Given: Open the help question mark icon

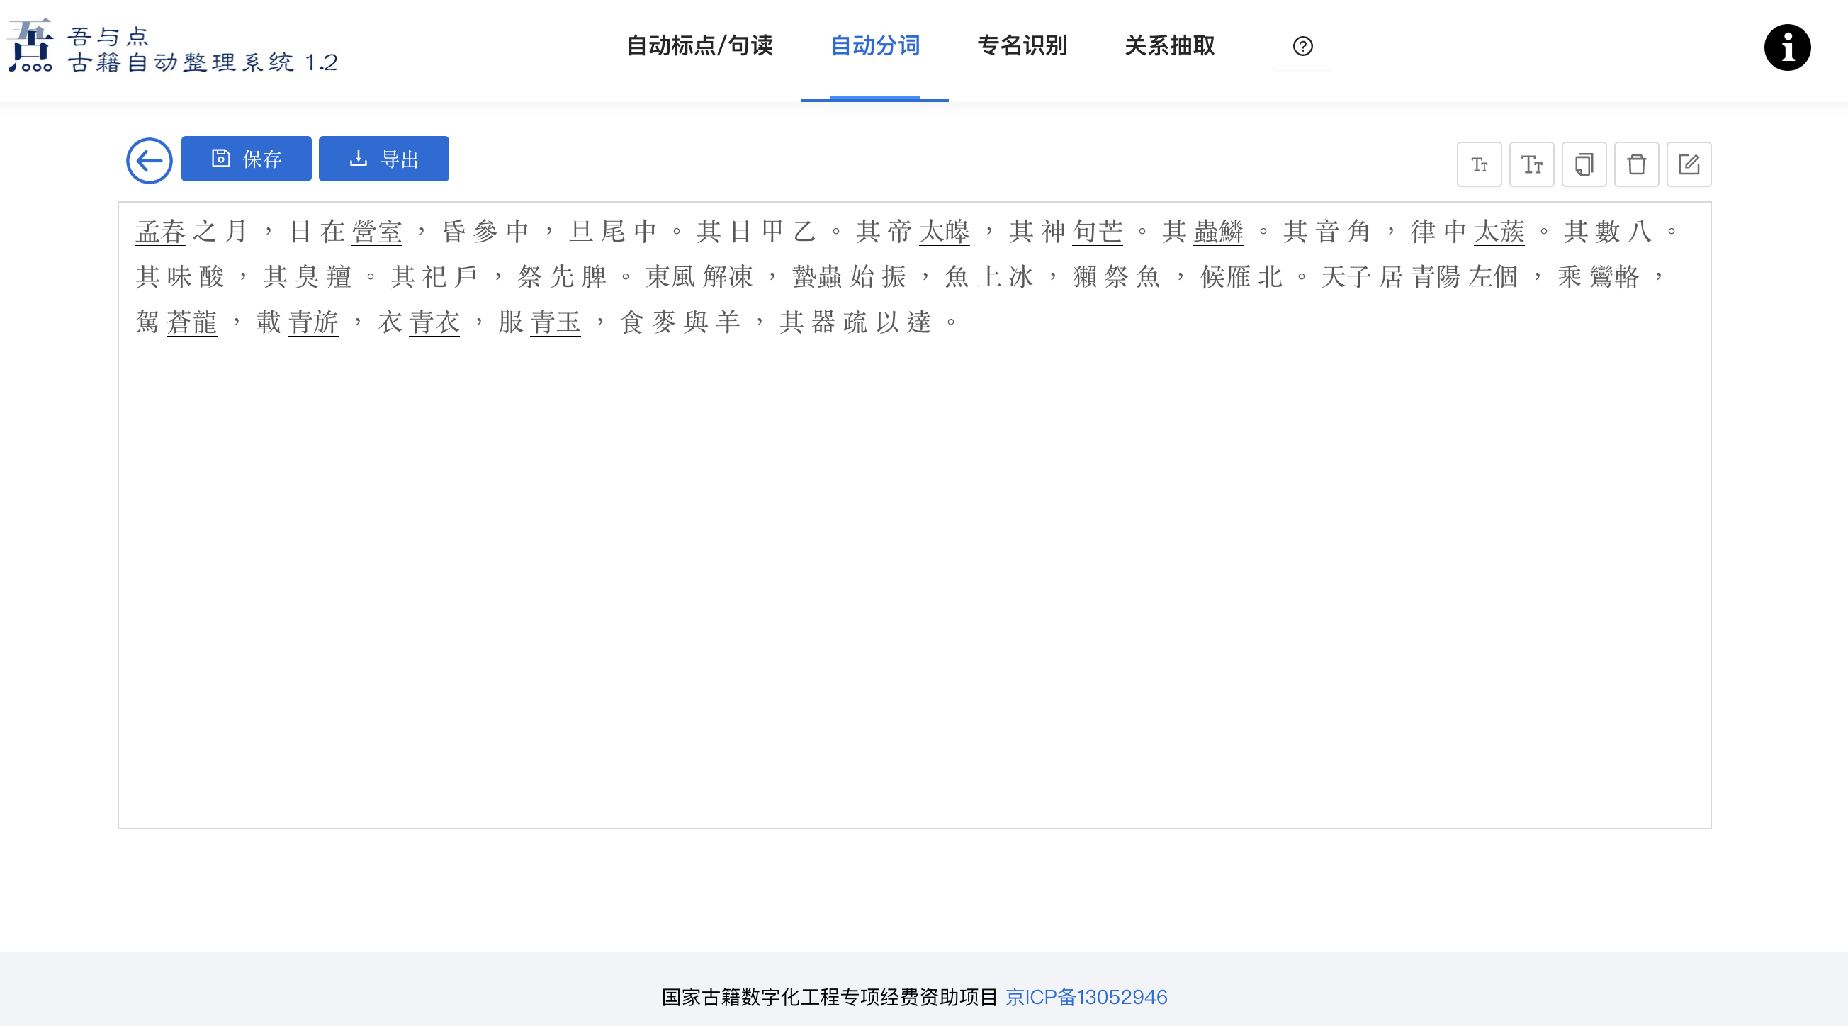Looking at the screenshot, I should tap(1302, 46).
